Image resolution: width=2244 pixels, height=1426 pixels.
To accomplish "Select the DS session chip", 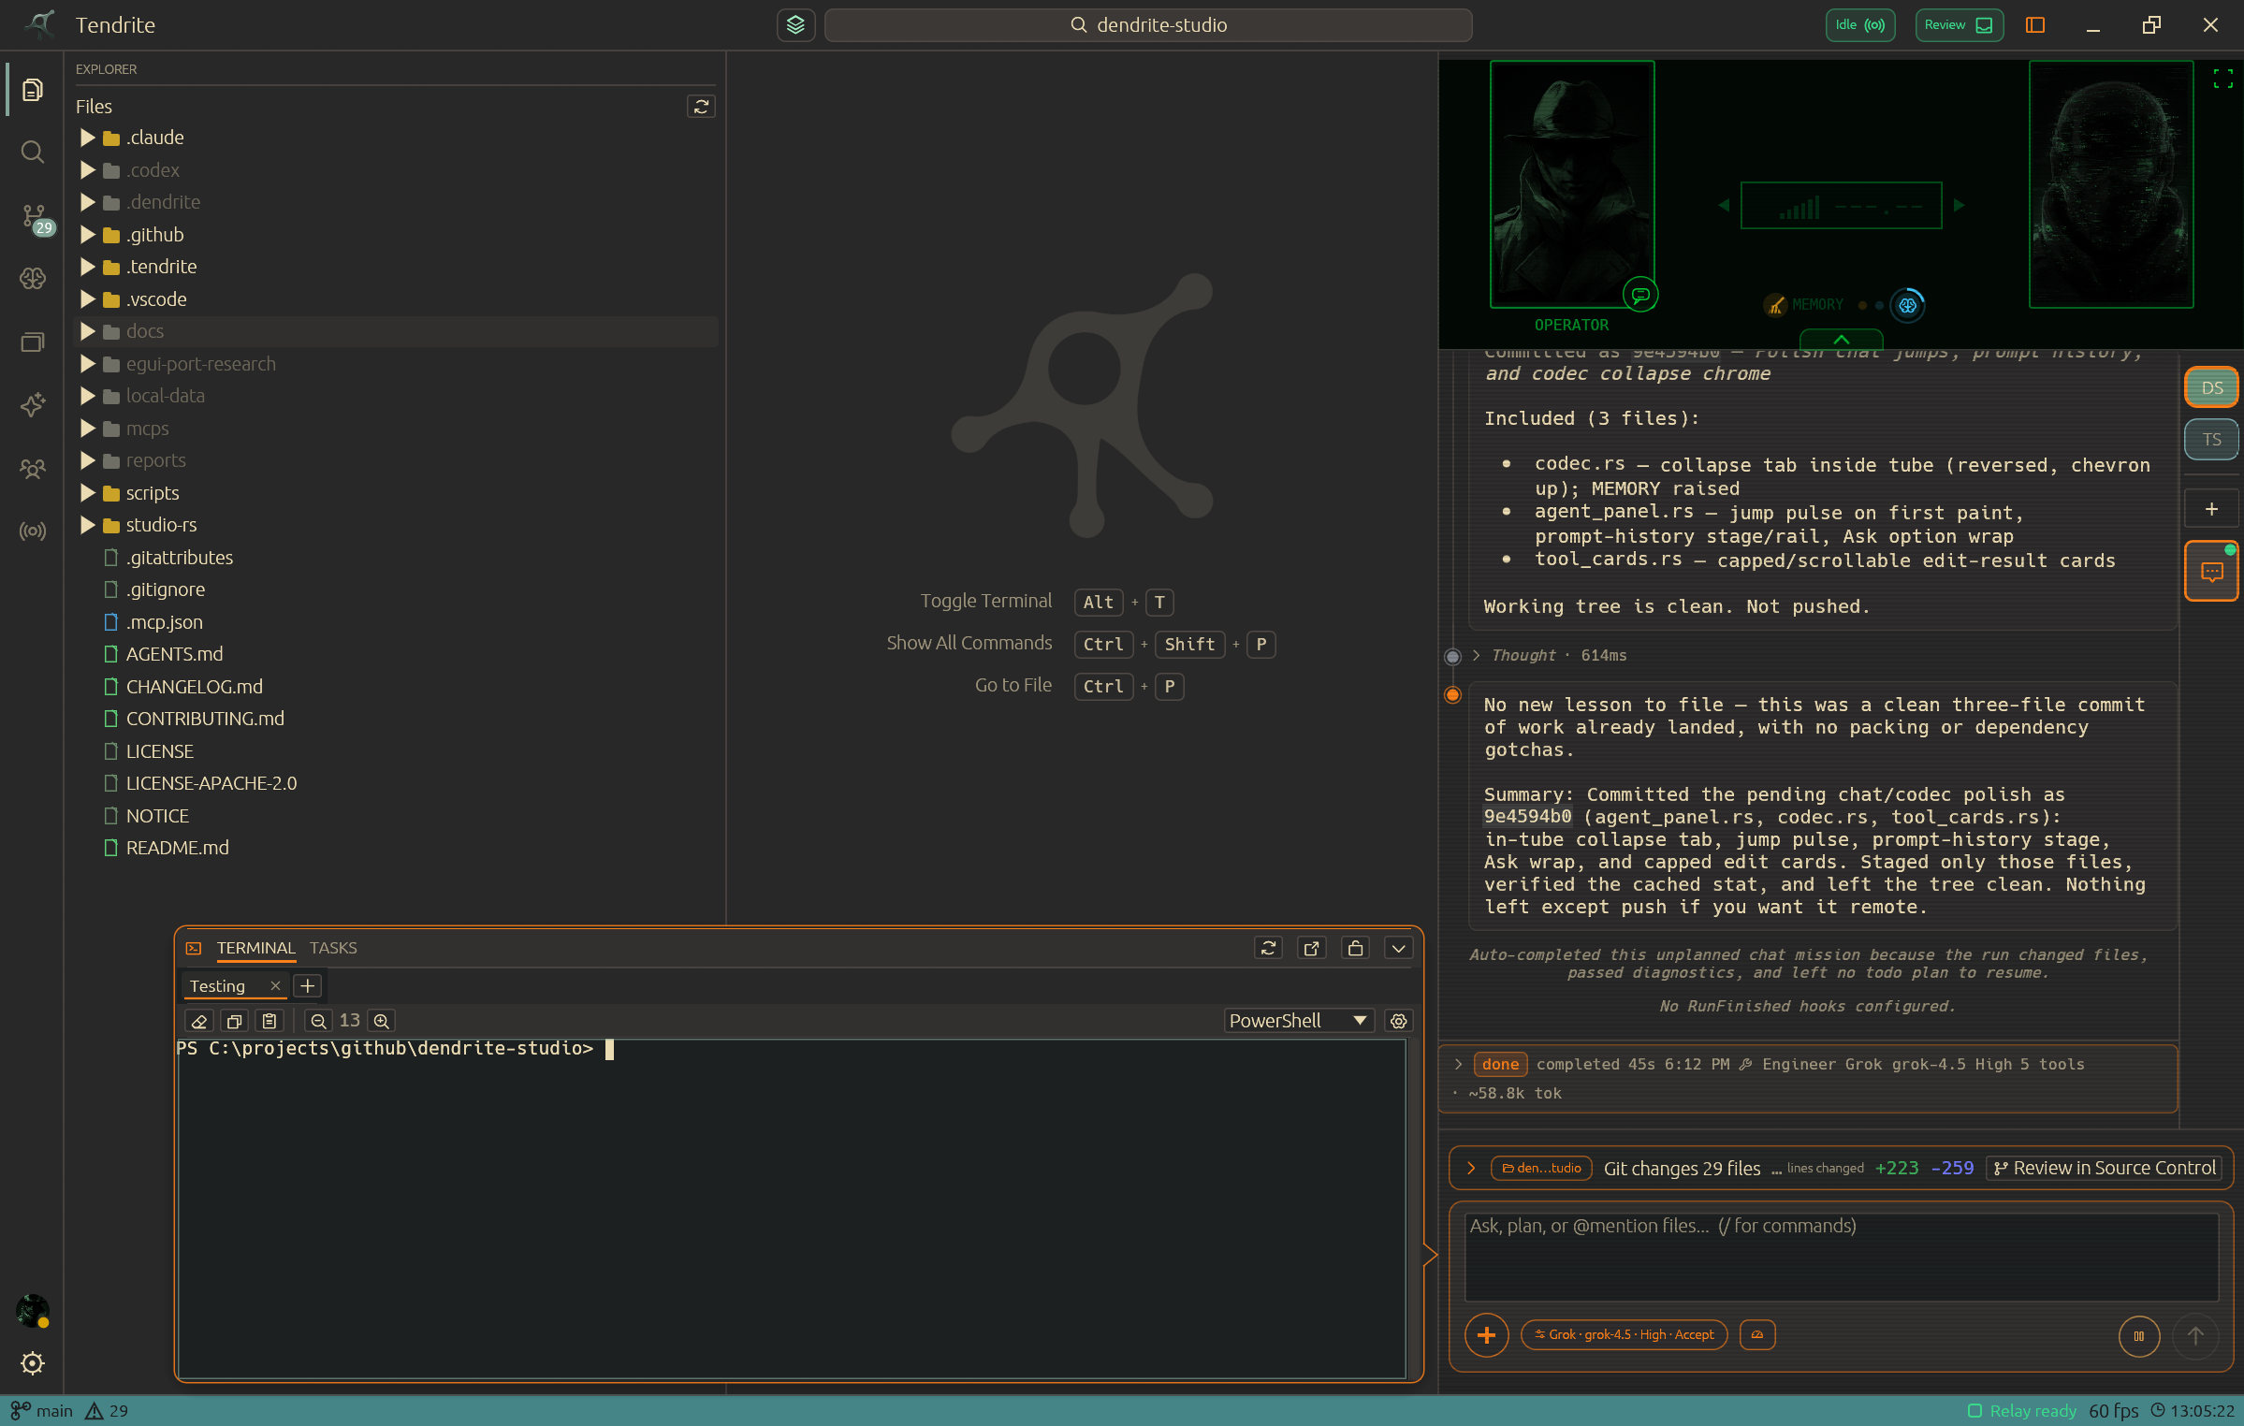I will click(x=2211, y=387).
